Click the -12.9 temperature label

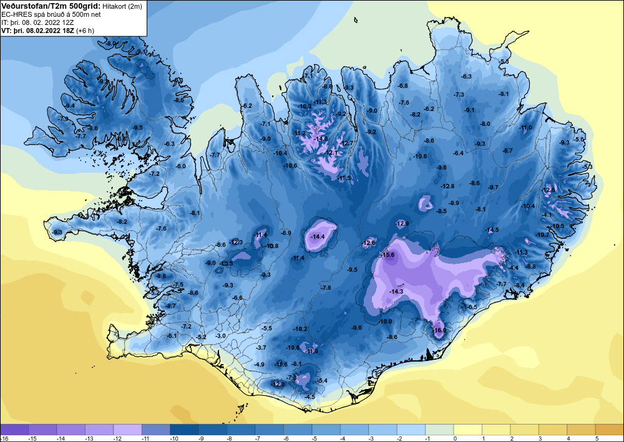pyautogui.click(x=402, y=224)
